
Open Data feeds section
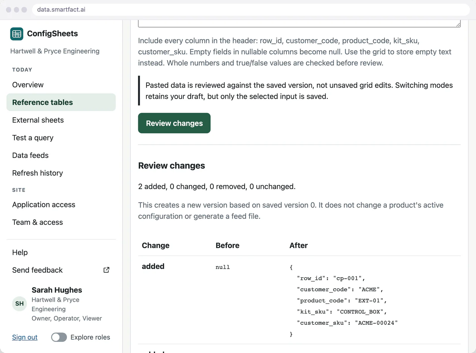[61, 155]
